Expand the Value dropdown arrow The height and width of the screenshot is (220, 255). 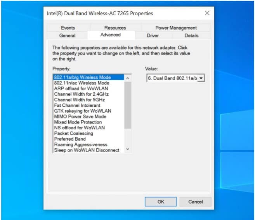[201, 78]
